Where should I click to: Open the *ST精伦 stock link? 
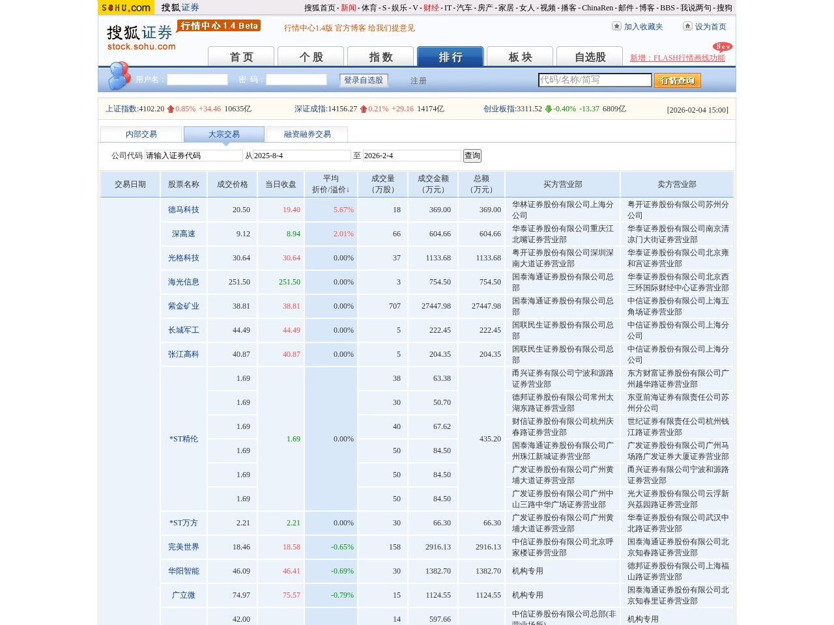[x=184, y=439]
